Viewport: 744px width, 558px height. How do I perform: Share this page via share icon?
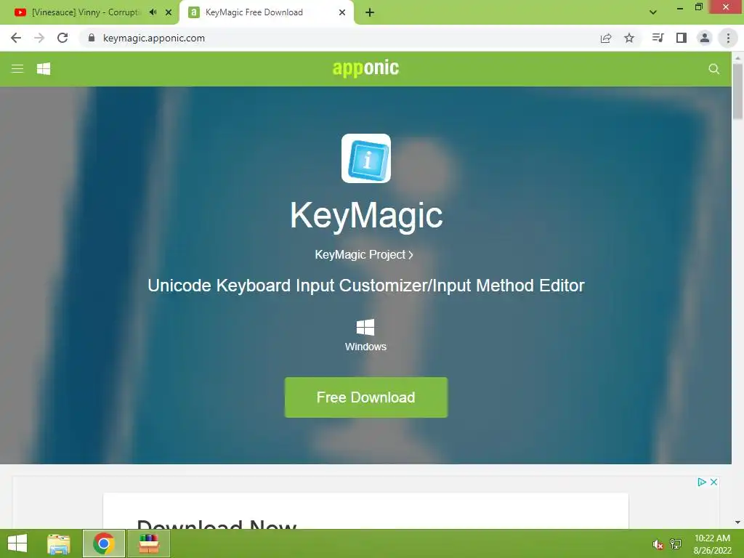click(x=606, y=38)
